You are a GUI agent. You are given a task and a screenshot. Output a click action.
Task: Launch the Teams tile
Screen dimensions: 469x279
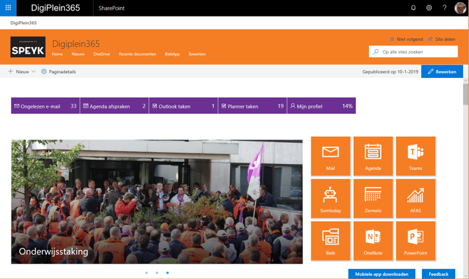click(415, 156)
